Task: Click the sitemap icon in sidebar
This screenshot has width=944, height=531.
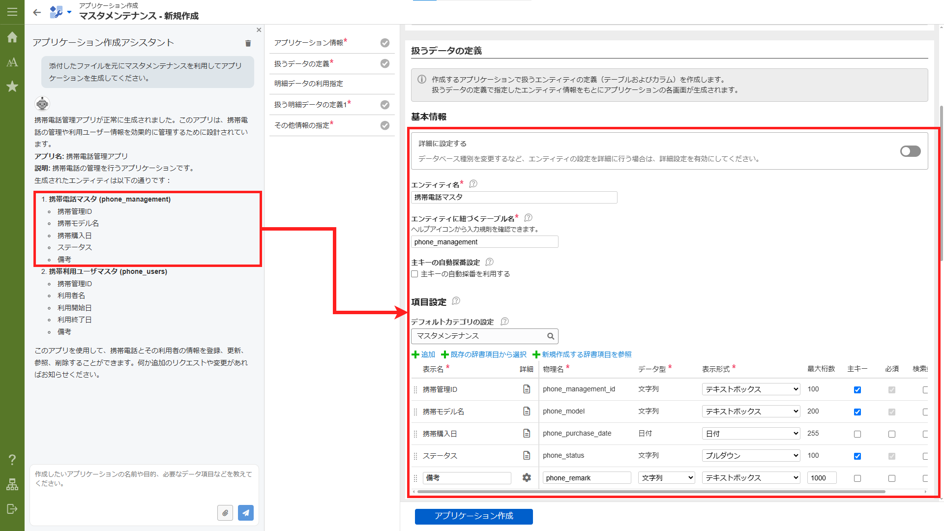Action: click(12, 484)
